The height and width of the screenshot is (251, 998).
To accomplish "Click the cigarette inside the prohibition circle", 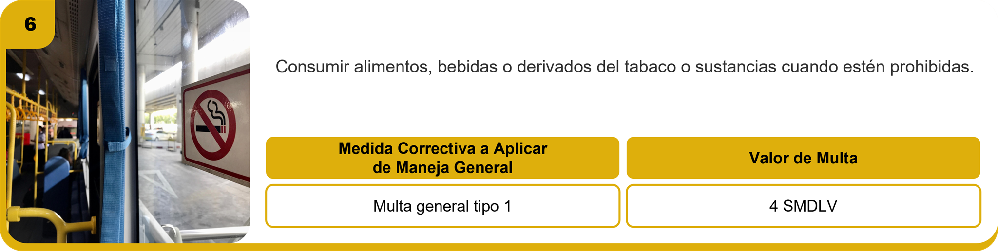I will coord(211,129).
